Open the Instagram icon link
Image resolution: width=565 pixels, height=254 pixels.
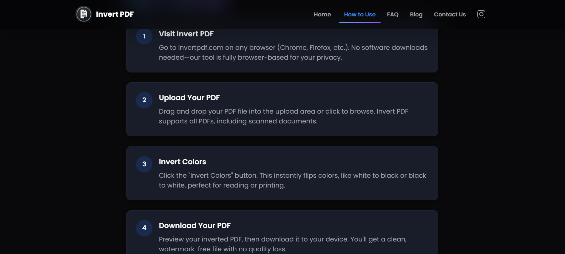click(481, 14)
